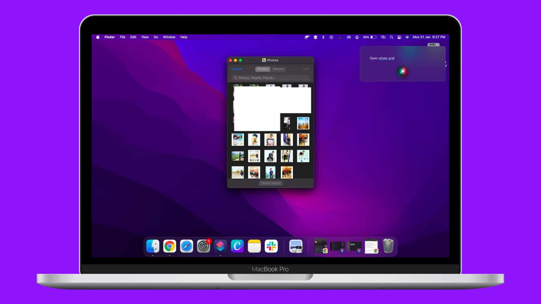The image size is (541, 304).
Task: Open Spotlight search in menu bar
Action: 391,37
